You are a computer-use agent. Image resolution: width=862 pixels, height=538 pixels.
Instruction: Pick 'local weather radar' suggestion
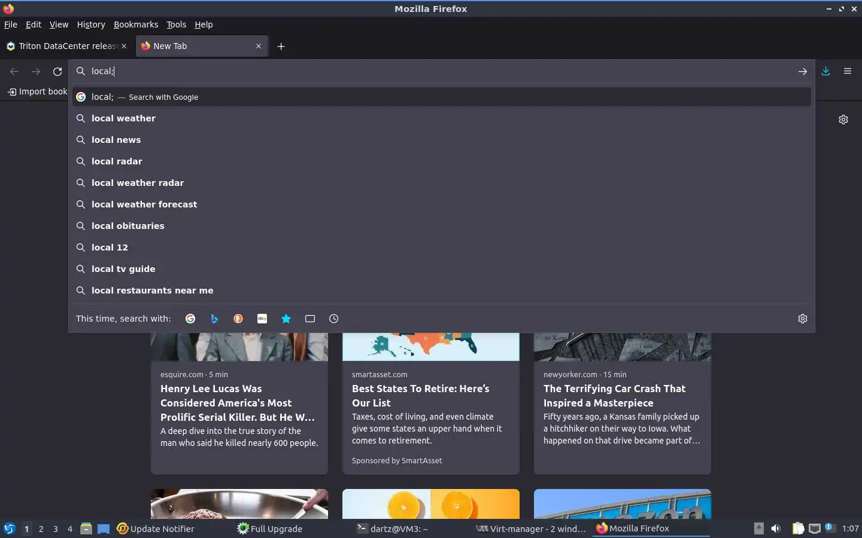coord(442,183)
